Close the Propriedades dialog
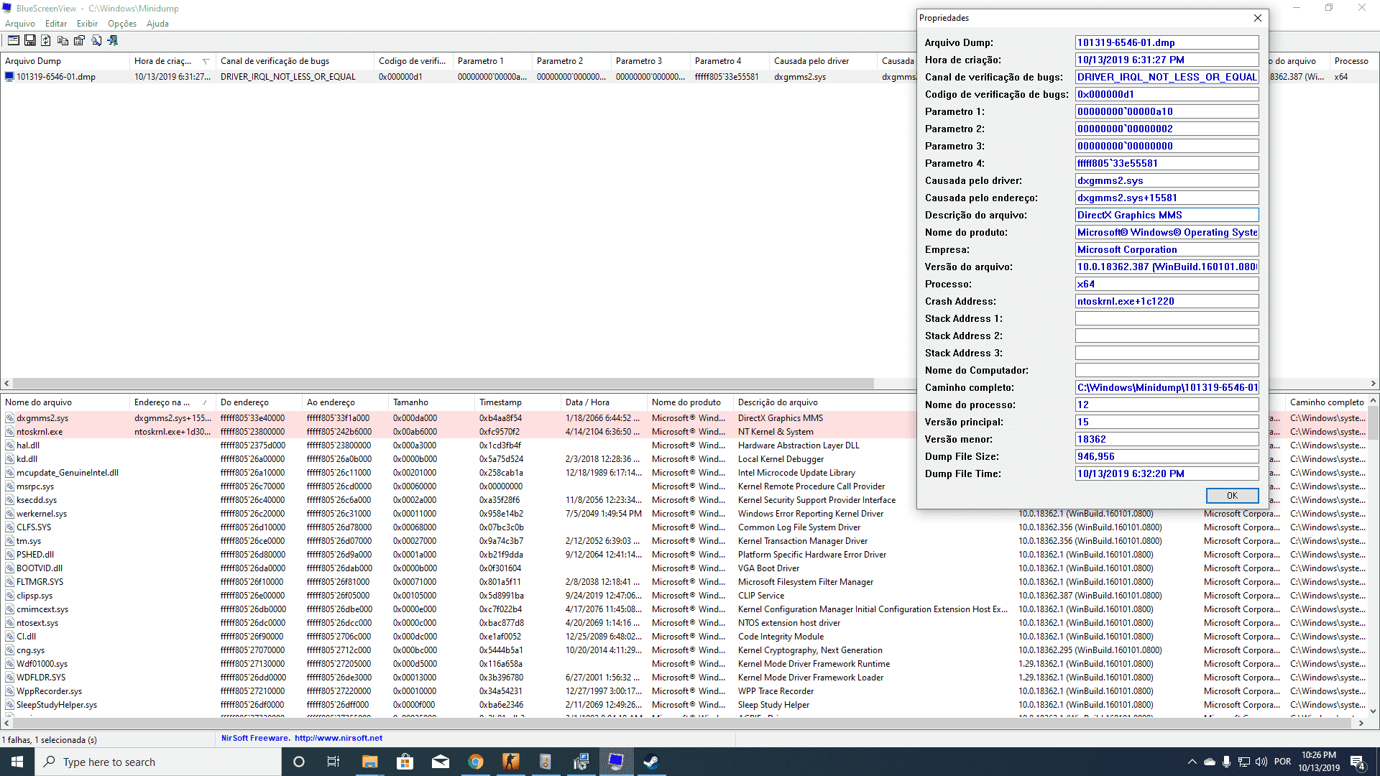Viewport: 1380px width, 776px height. tap(1257, 18)
